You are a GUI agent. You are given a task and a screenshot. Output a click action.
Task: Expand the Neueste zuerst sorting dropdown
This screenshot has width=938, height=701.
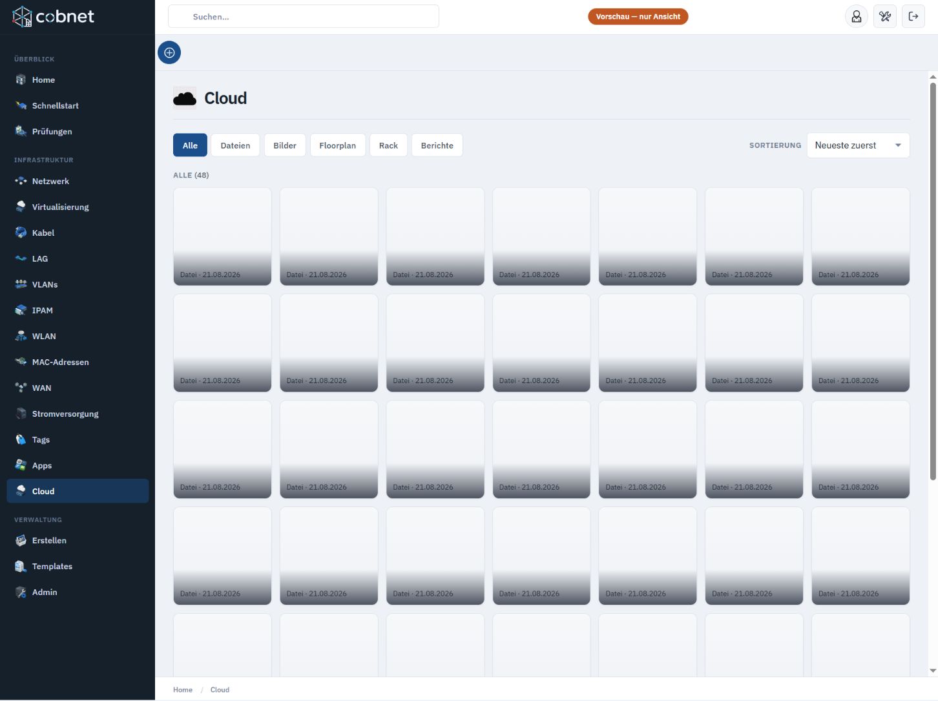click(x=858, y=145)
